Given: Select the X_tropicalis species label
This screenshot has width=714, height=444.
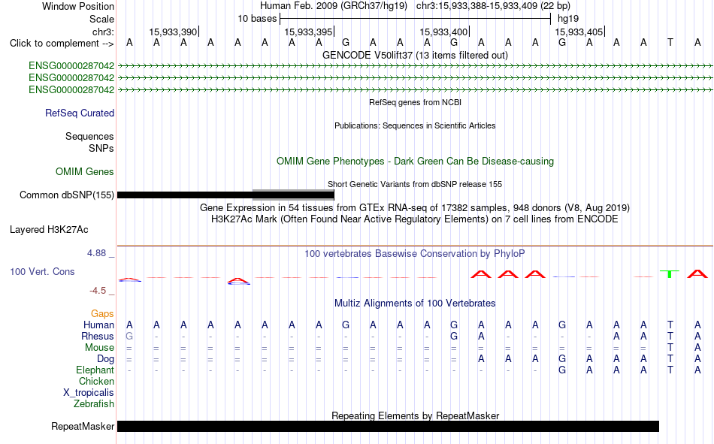Looking at the screenshot, I should click(89, 393).
